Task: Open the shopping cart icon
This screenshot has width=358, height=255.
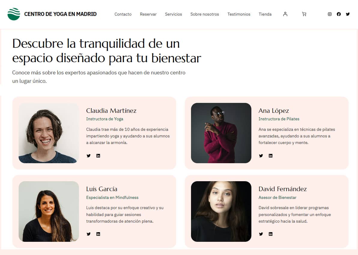Action: coord(304,14)
